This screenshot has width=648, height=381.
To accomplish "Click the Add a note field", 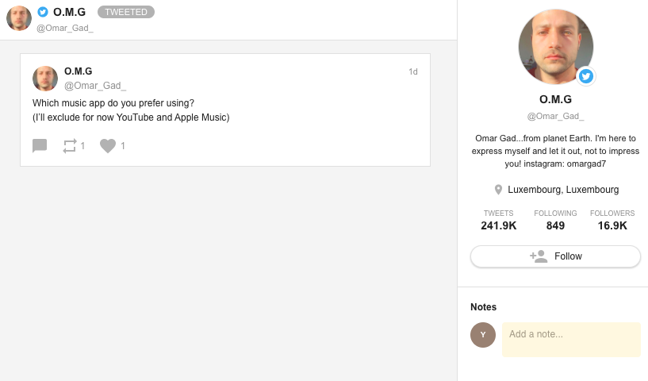I will click(x=571, y=340).
